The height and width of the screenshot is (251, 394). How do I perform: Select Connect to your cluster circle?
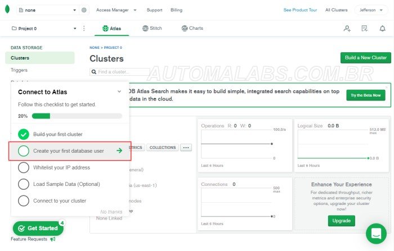(24, 200)
